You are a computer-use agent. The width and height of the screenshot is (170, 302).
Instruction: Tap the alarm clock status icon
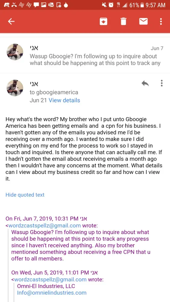coord(111,5)
